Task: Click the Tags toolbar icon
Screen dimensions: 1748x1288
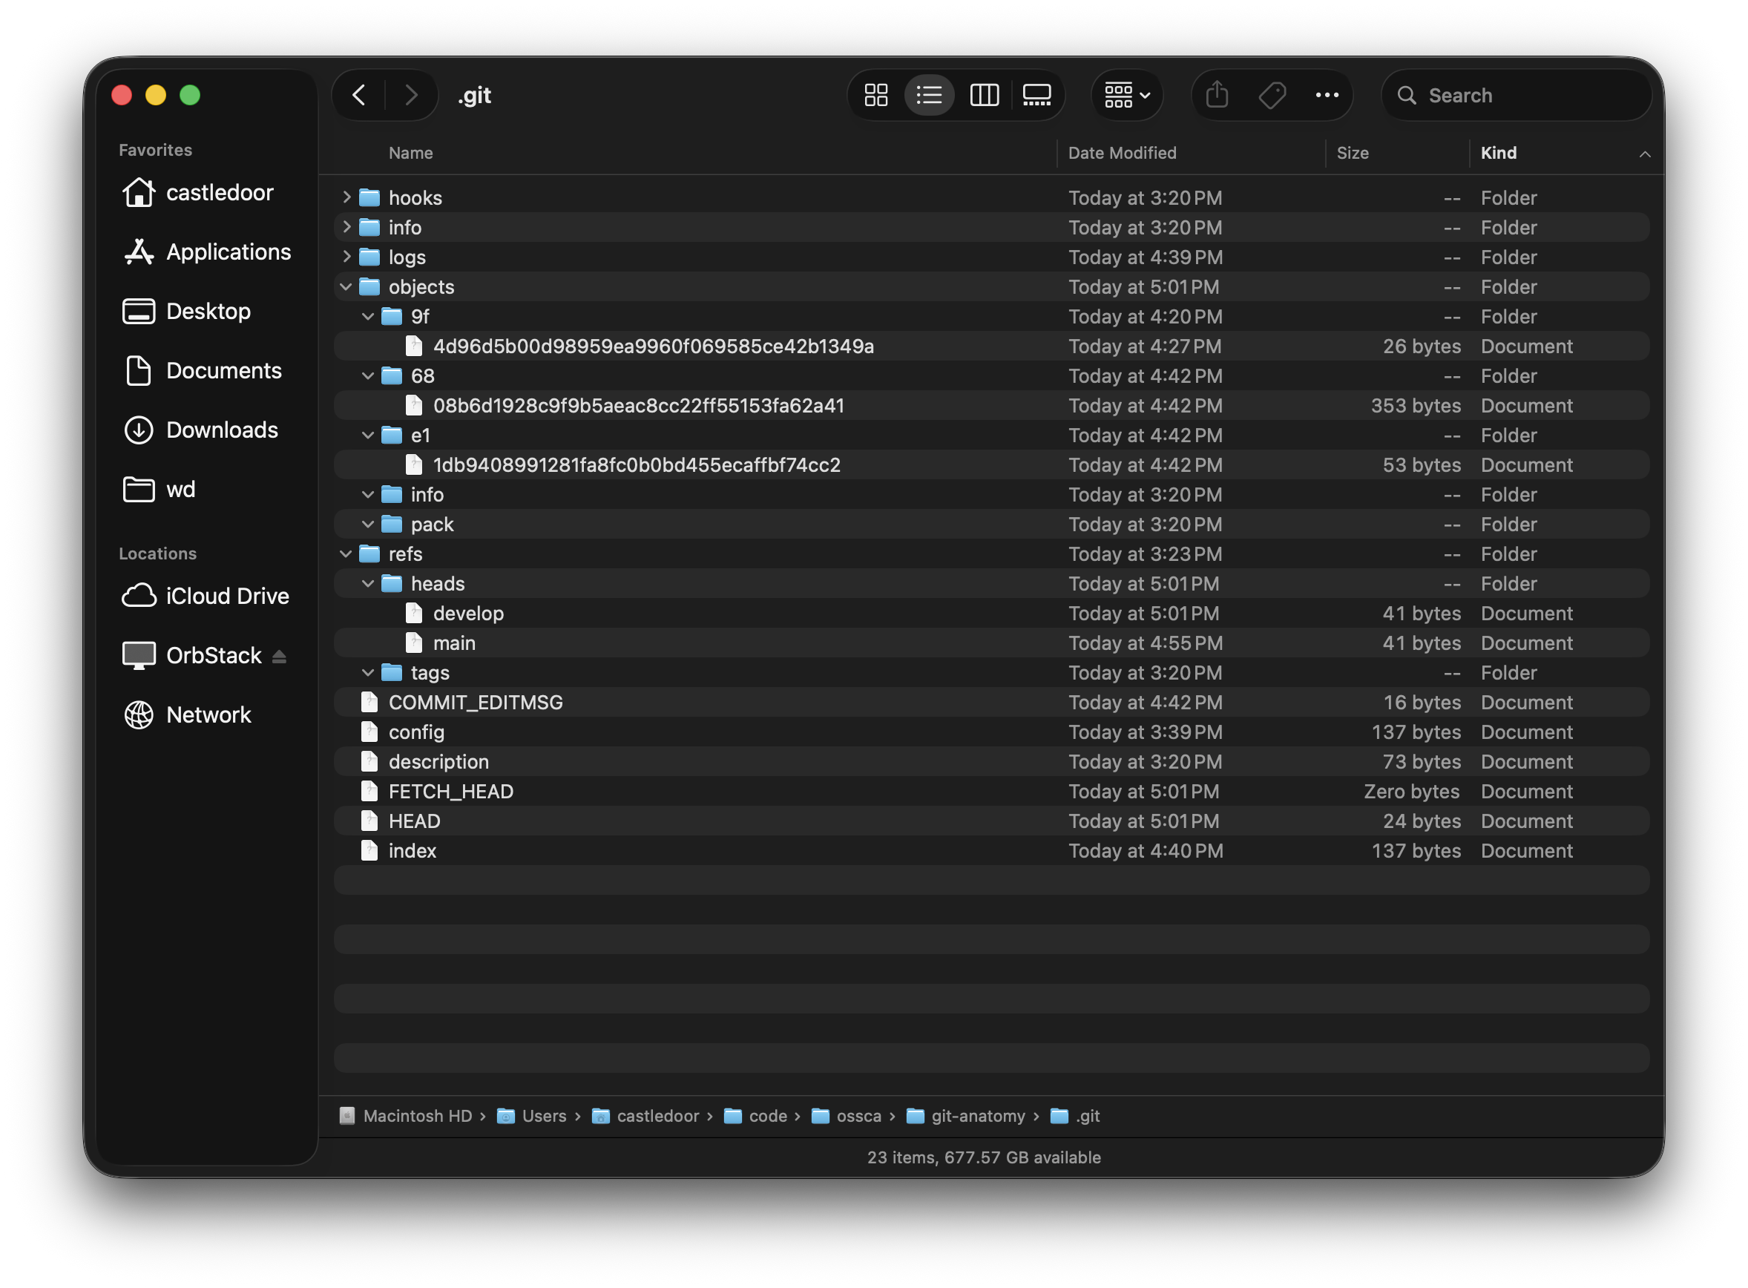Action: pyautogui.click(x=1272, y=95)
